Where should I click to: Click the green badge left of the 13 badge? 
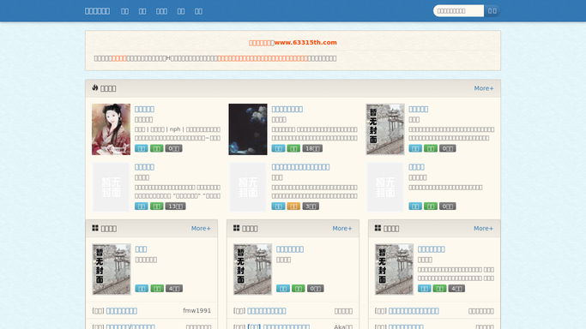pyautogui.click(x=157, y=206)
